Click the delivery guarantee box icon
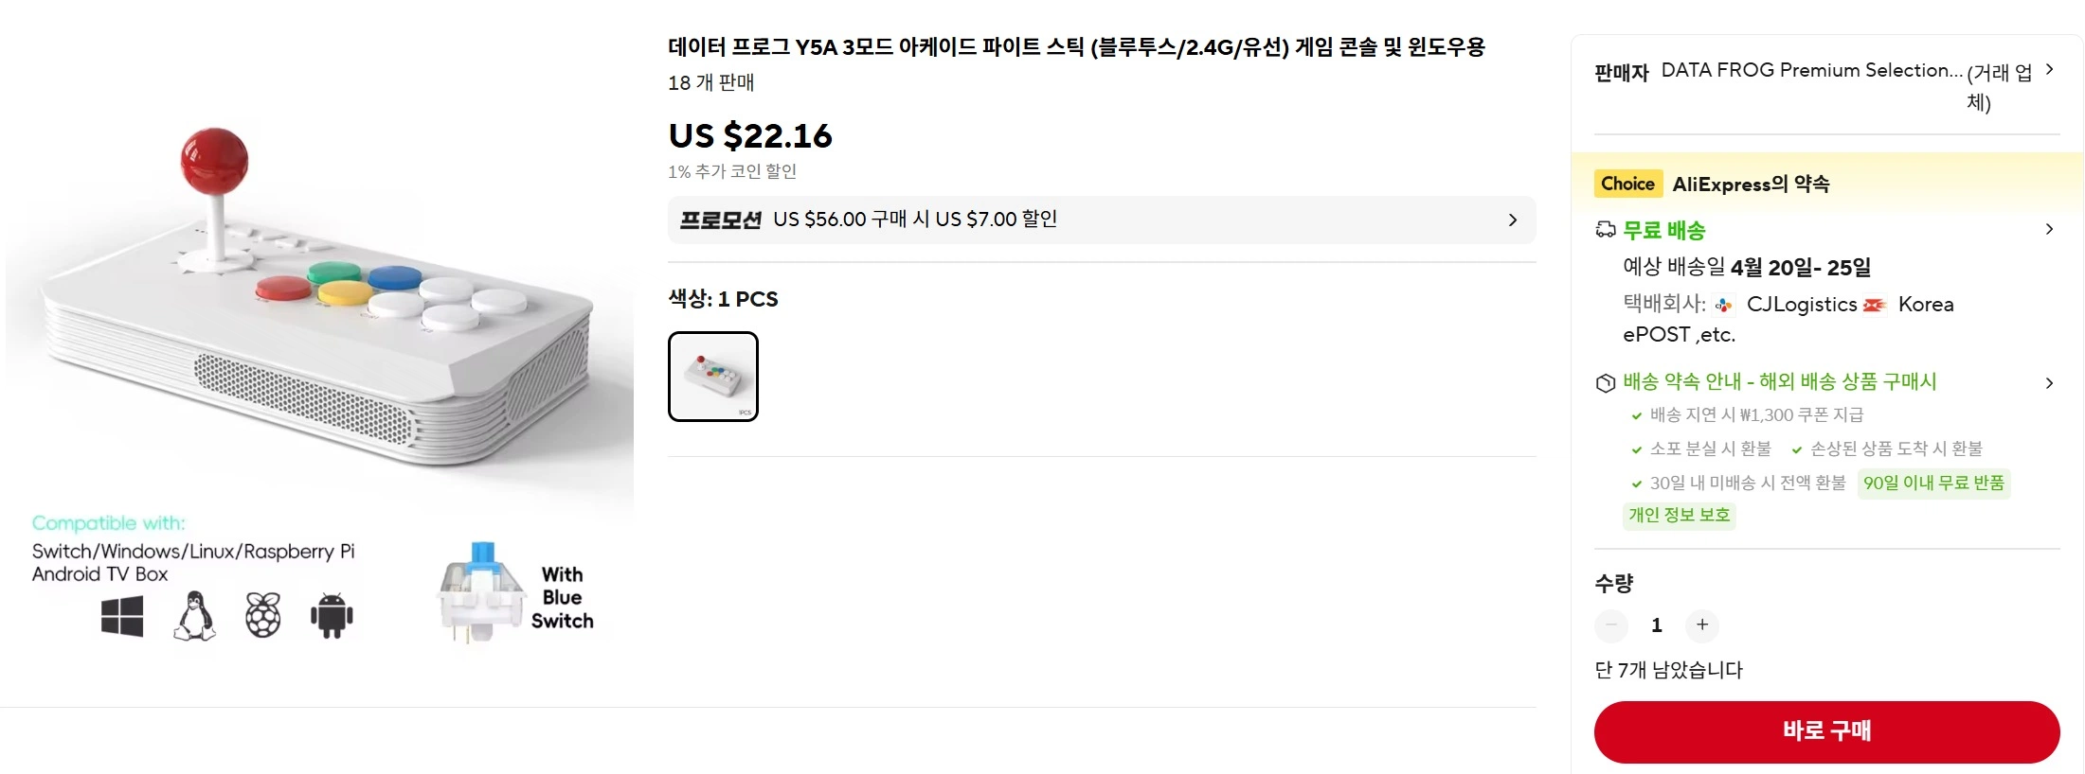This screenshot has width=2085, height=774. click(1606, 383)
